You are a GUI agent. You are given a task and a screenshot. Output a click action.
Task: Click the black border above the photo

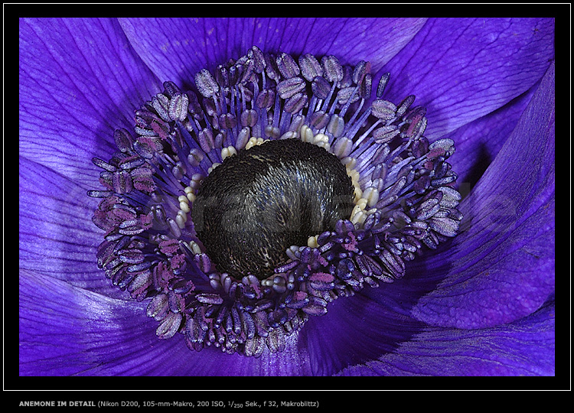tap(287, 9)
